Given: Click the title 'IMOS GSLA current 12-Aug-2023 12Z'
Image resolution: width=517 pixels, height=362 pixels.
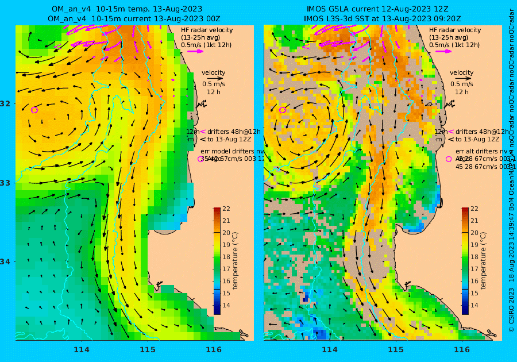Looking at the screenshot, I should (x=377, y=9).
